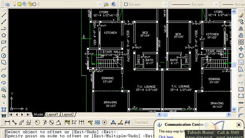The width and height of the screenshot is (245, 138).
Task: Select the Revision Cloud tool
Action: 3,62
